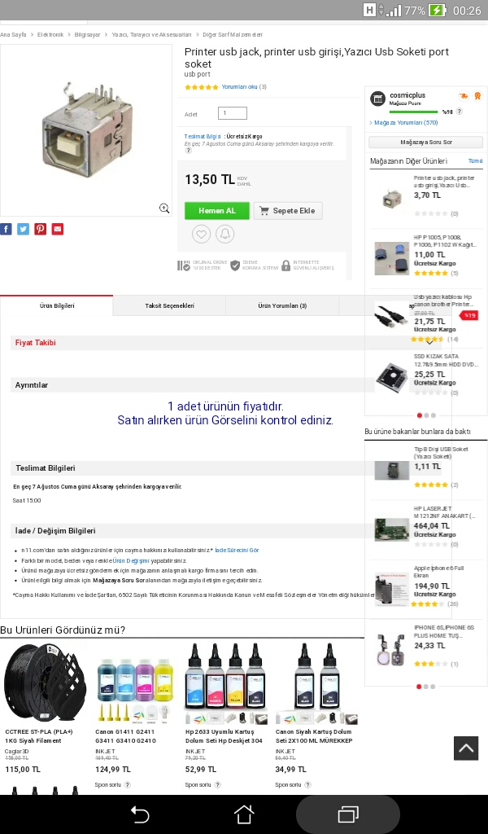The width and height of the screenshot is (488, 834).
Task: Share product via Twitter icon
Action: 24,229
